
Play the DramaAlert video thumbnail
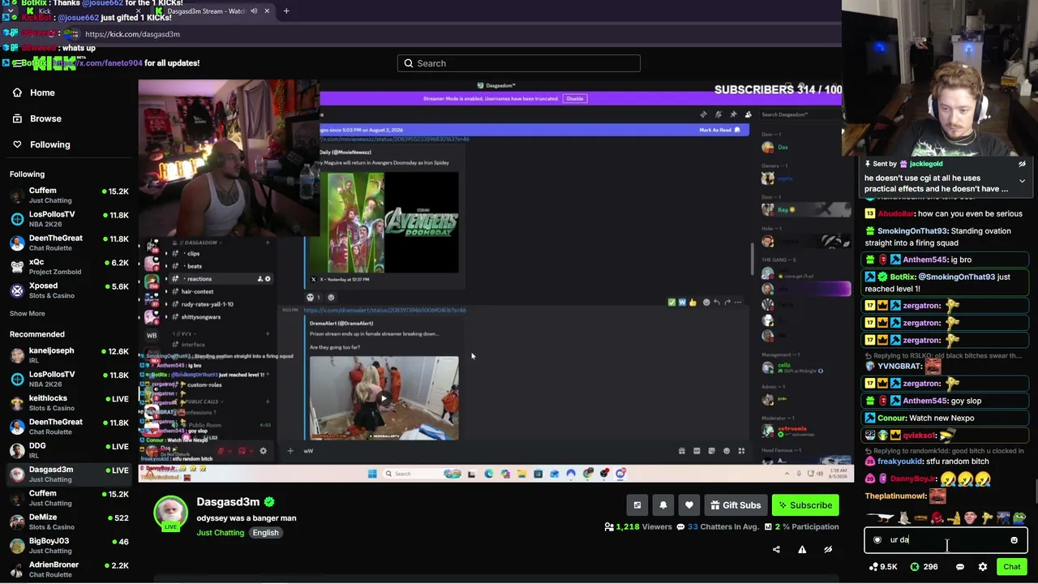click(x=384, y=398)
